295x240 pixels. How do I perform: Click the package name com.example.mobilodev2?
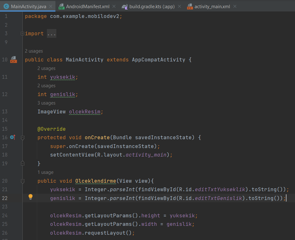[x=85, y=16]
